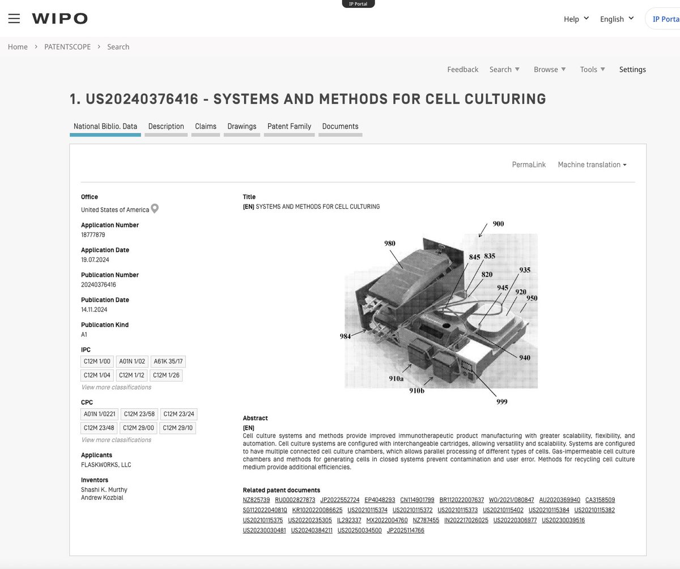The width and height of the screenshot is (680, 569).
Task: Open related document WO/2021/080847
Action: pyautogui.click(x=512, y=500)
